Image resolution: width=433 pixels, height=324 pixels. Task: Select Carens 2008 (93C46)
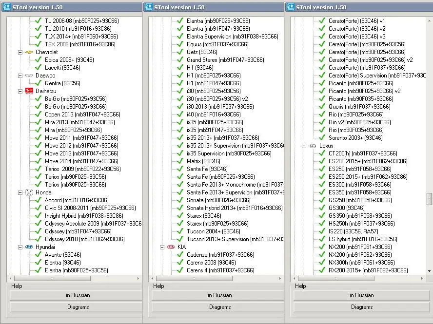[211, 263]
